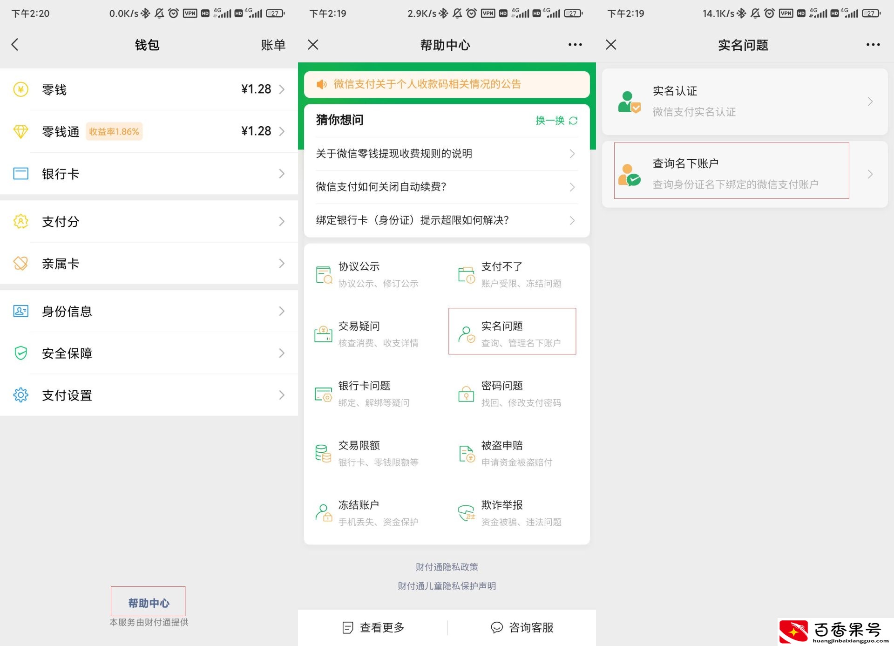Expand the 查询名下账户 card chevron
The image size is (894, 646).
click(x=870, y=174)
